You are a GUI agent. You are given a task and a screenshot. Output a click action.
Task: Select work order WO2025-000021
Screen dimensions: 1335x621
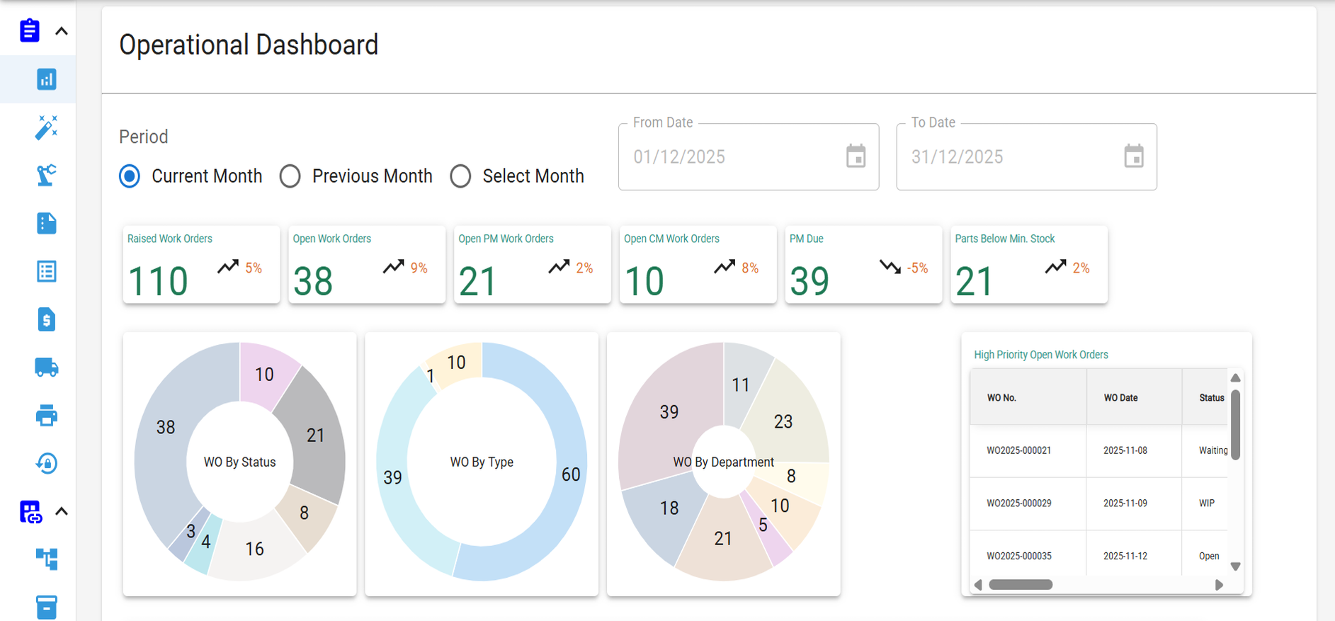tap(1018, 450)
